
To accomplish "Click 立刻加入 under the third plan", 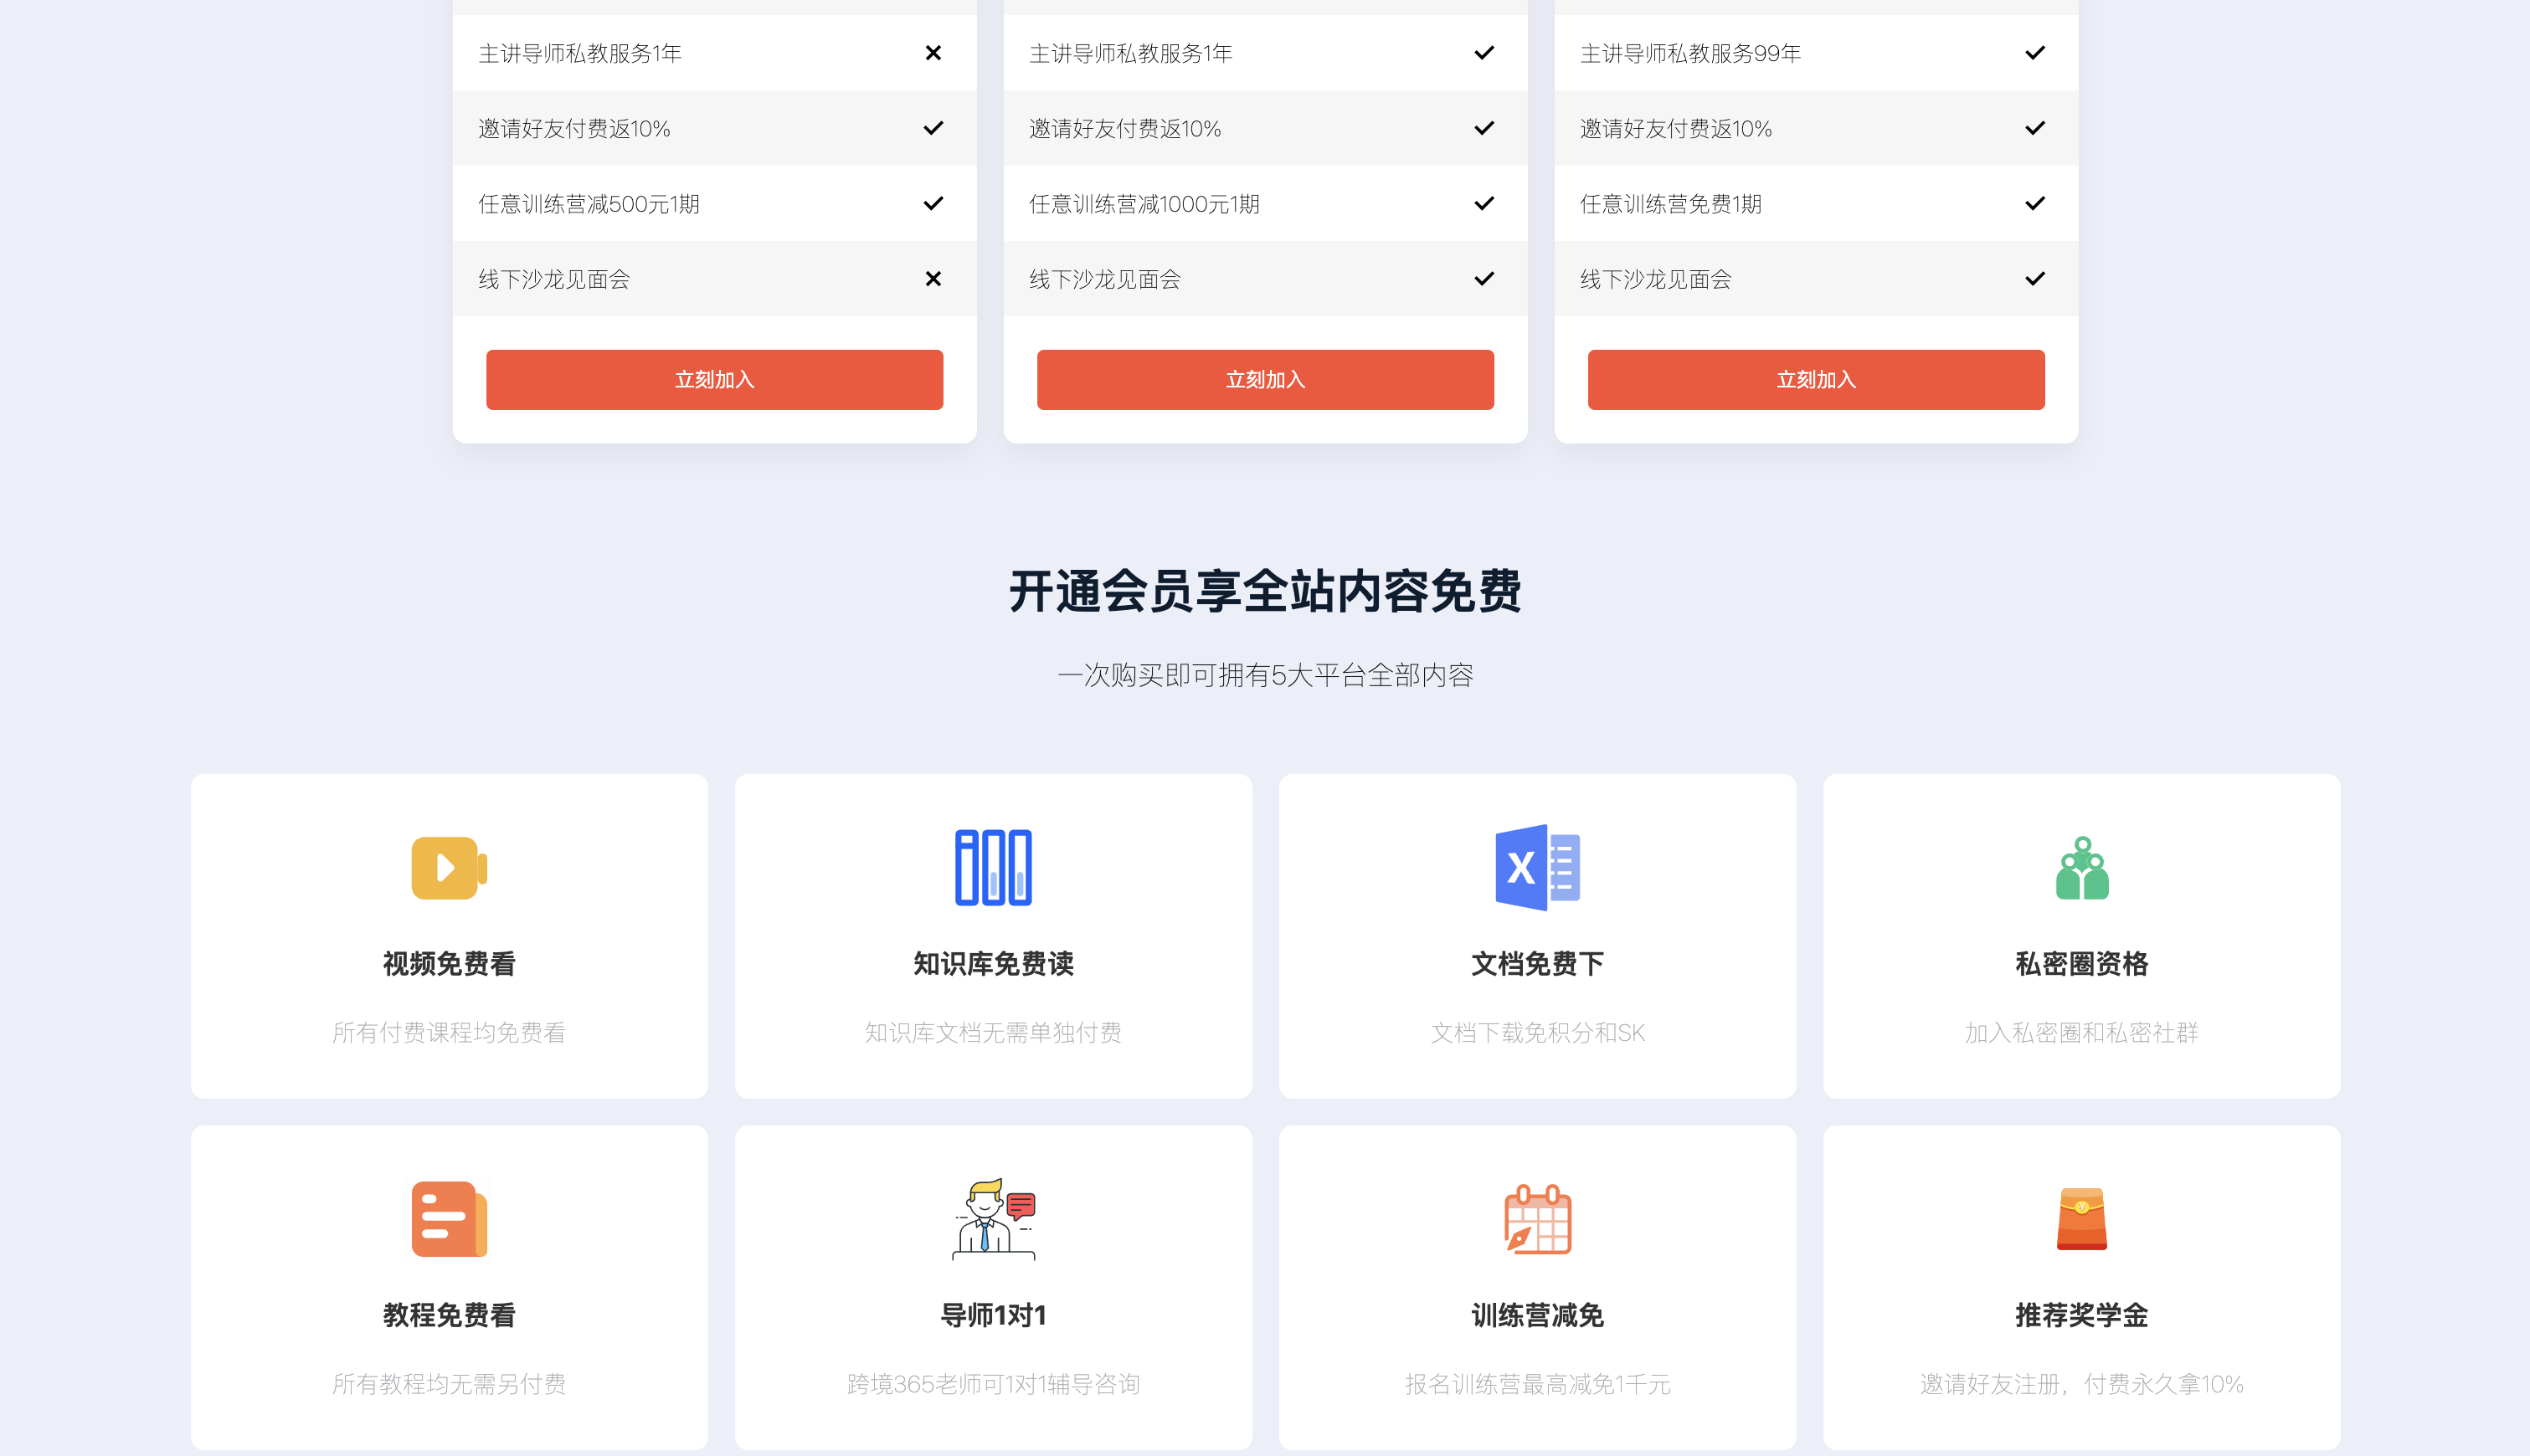I will 1816,379.
